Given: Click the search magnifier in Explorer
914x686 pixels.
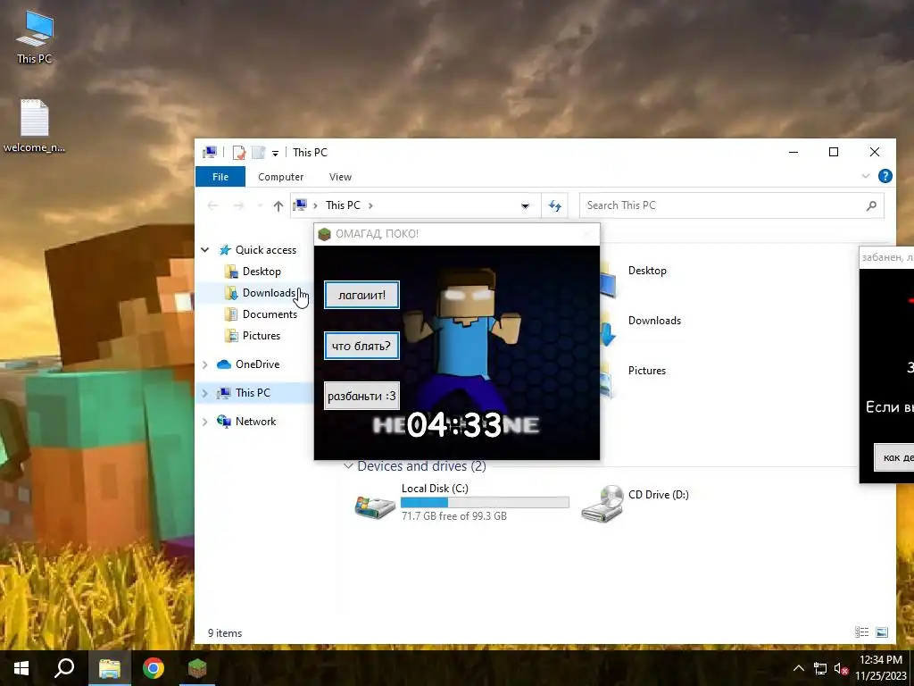Looking at the screenshot, I should click(x=871, y=205).
